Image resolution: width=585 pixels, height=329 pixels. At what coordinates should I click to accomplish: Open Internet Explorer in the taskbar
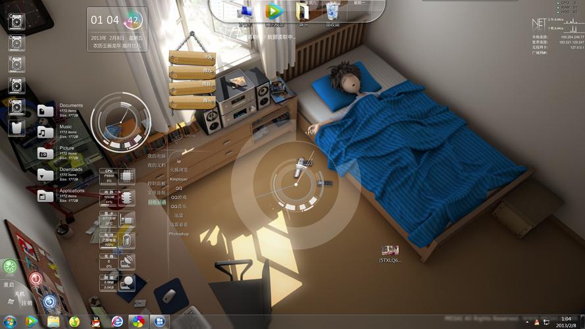coord(117,321)
